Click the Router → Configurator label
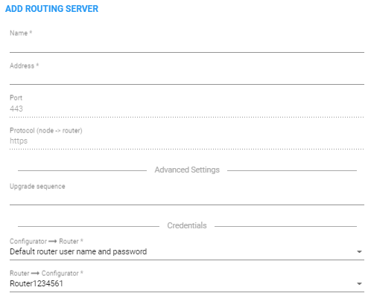This screenshot has height=296, width=368. (46, 273)
